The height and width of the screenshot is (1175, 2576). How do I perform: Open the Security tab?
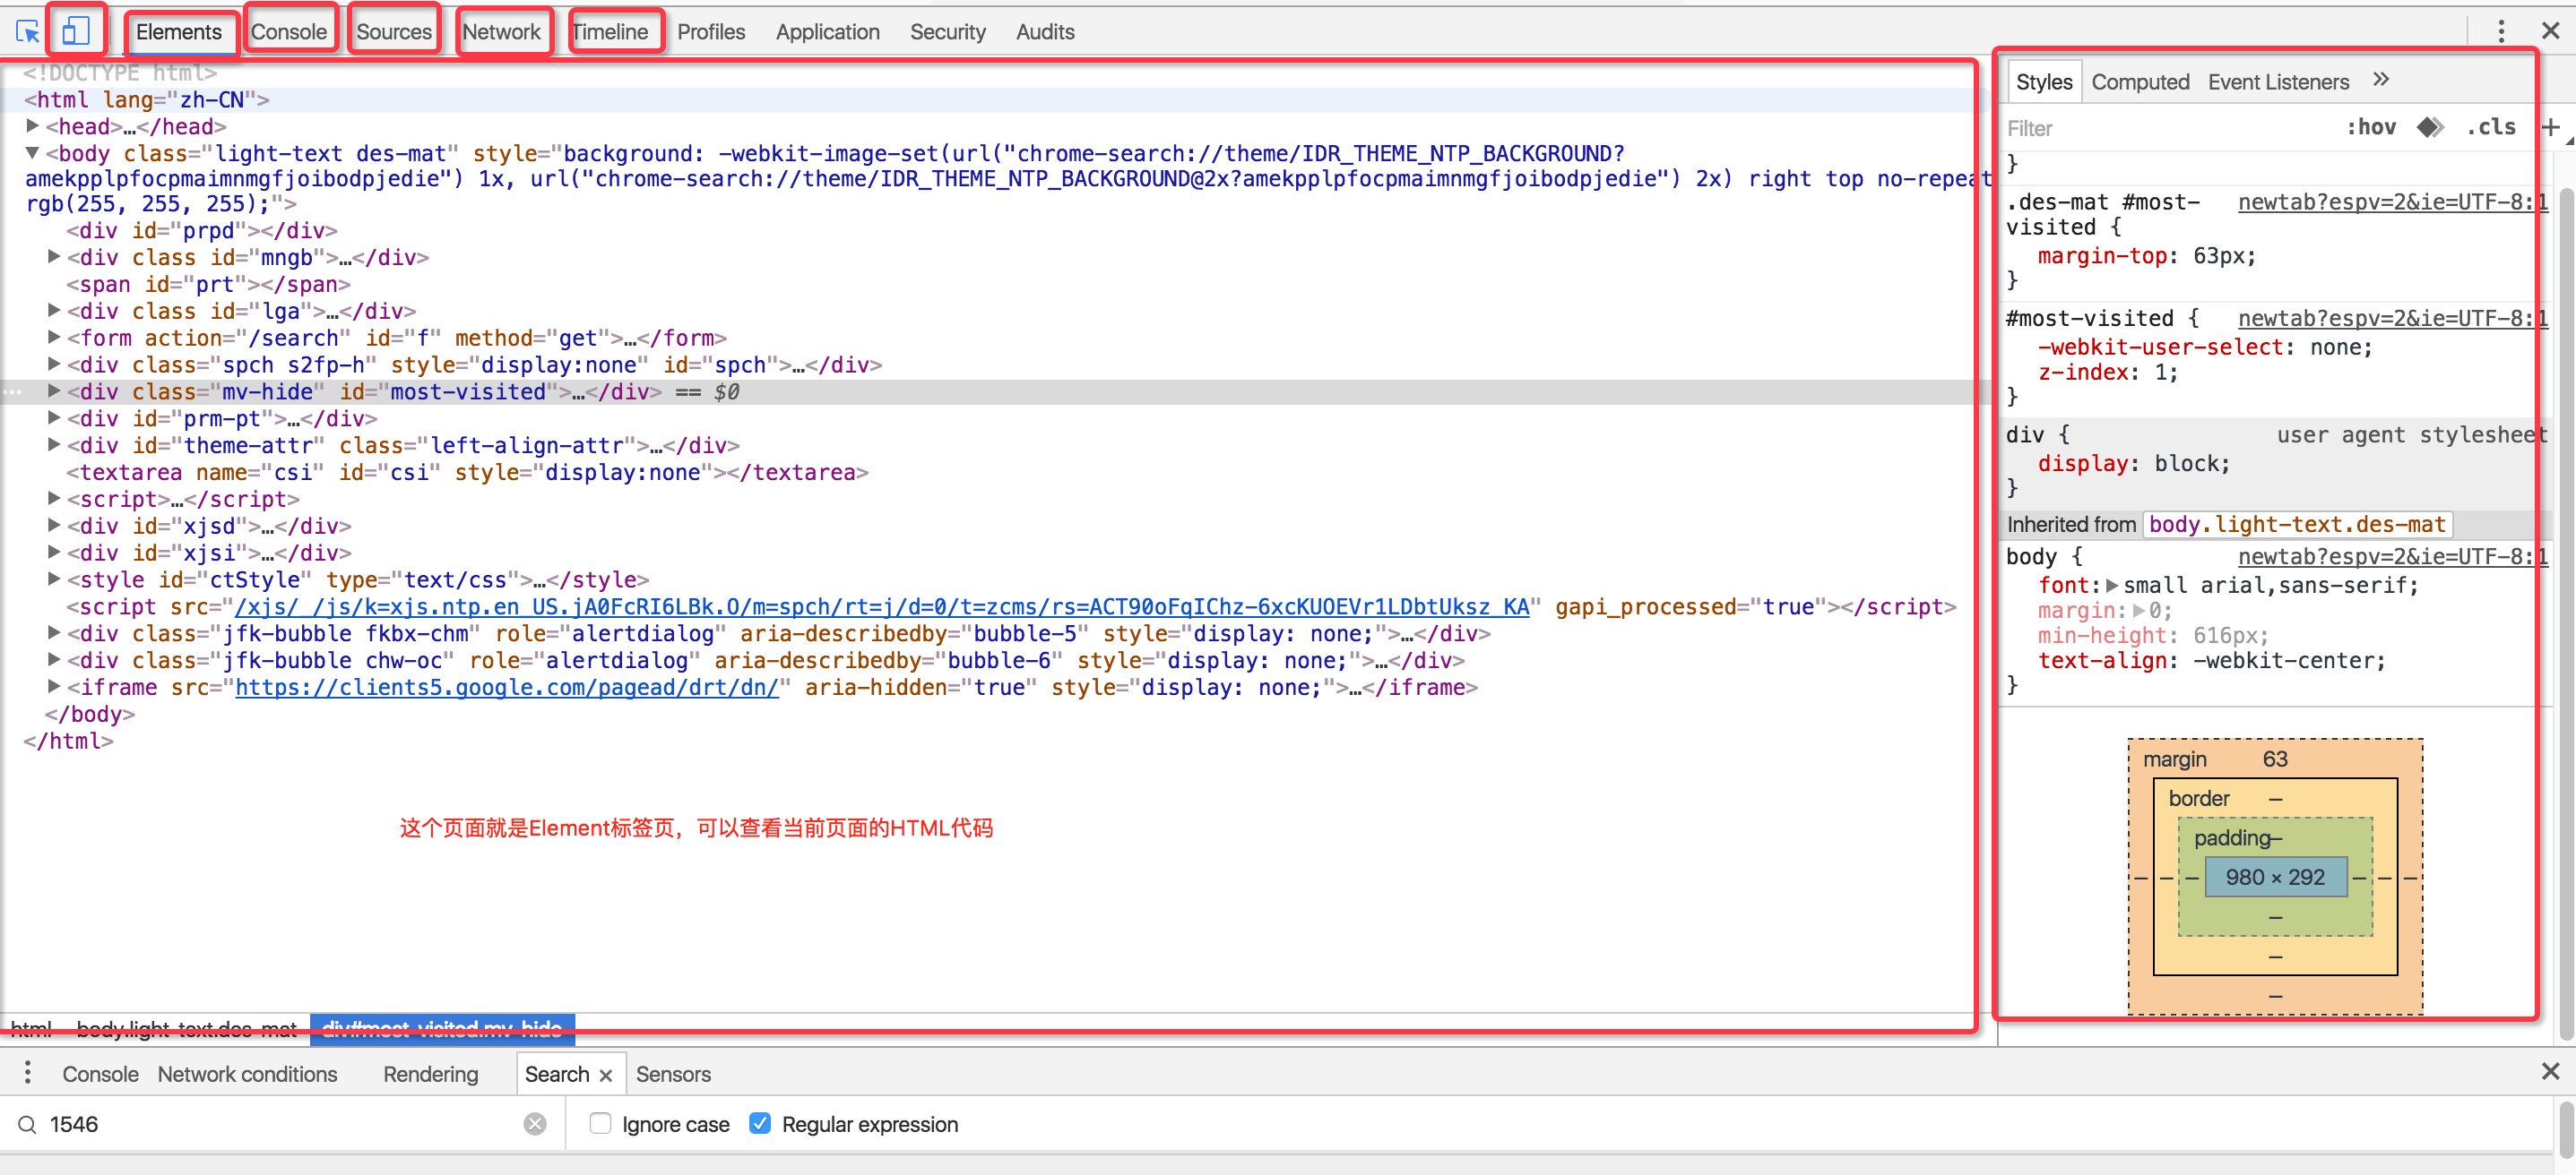[x=948, y=32]
